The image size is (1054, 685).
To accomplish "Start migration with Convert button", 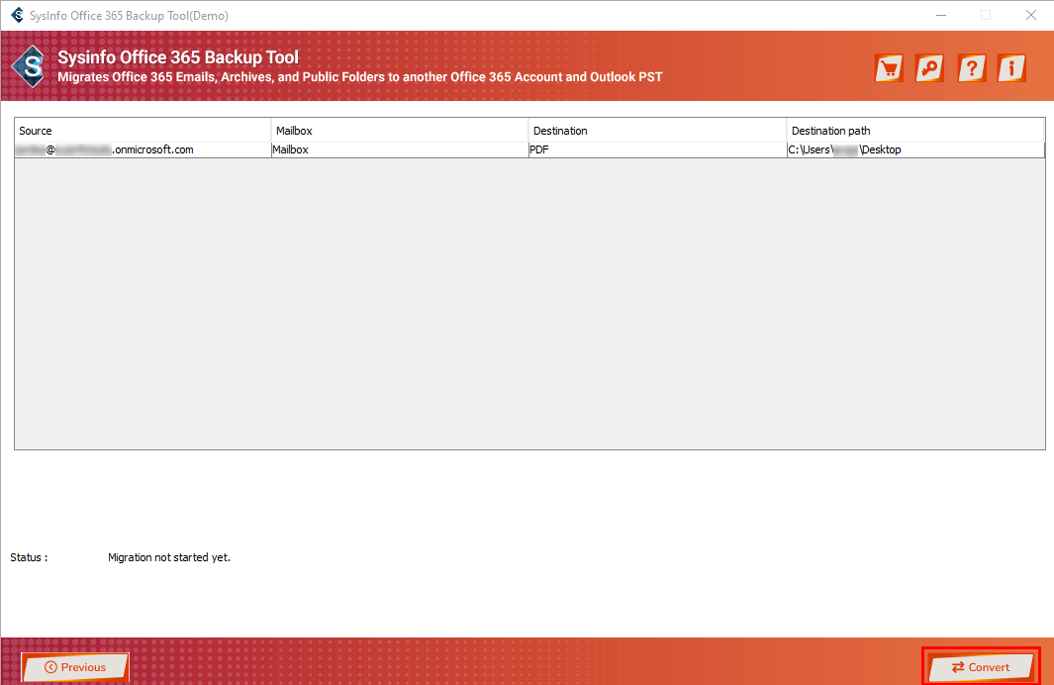I will pos(981,667).
